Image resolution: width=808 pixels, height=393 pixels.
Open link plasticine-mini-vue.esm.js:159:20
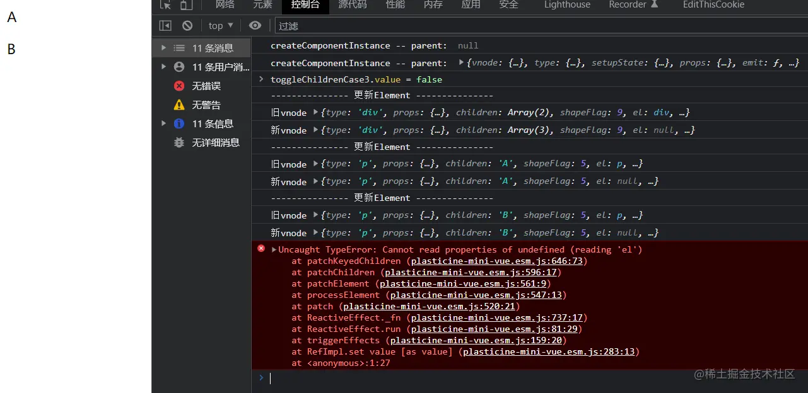pyautogui.click(x=476, y=340)
